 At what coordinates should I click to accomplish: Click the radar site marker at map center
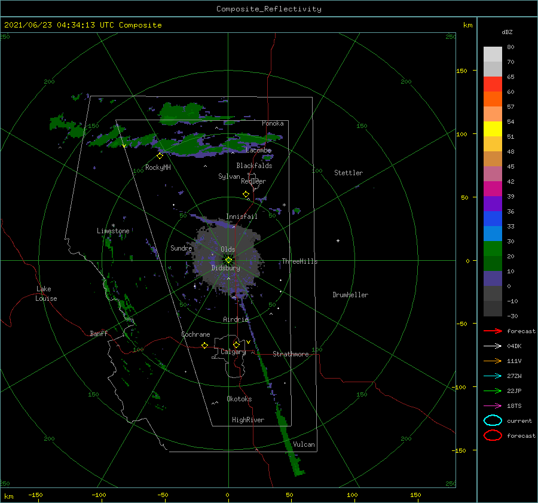tap(228, 260)
